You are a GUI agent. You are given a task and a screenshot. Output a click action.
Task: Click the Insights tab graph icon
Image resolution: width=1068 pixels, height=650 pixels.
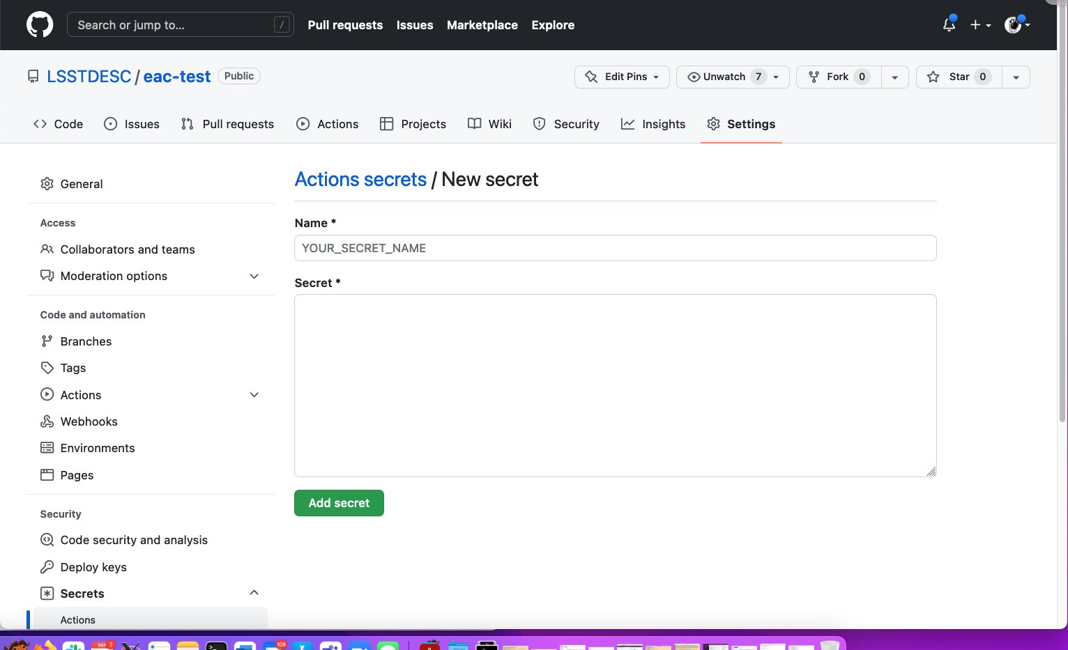pyautogui.click(x=627, y=124)
